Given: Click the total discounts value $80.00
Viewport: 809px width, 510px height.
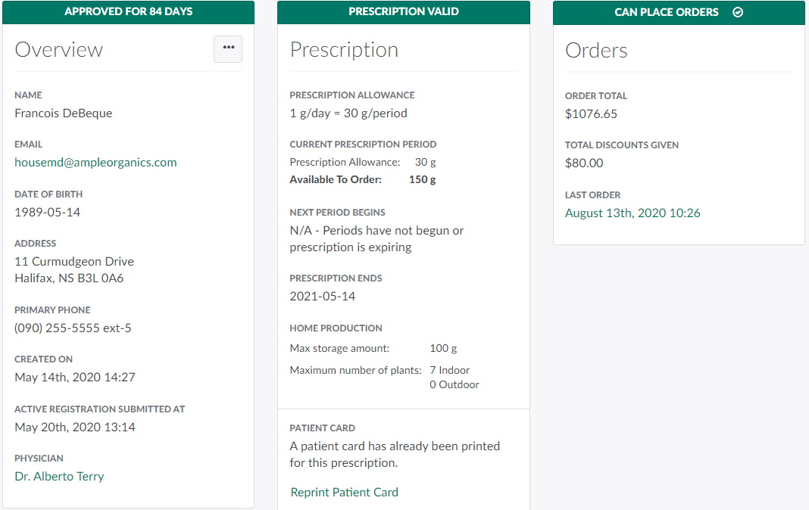Looking at the screenshot, I should (584, 163).
